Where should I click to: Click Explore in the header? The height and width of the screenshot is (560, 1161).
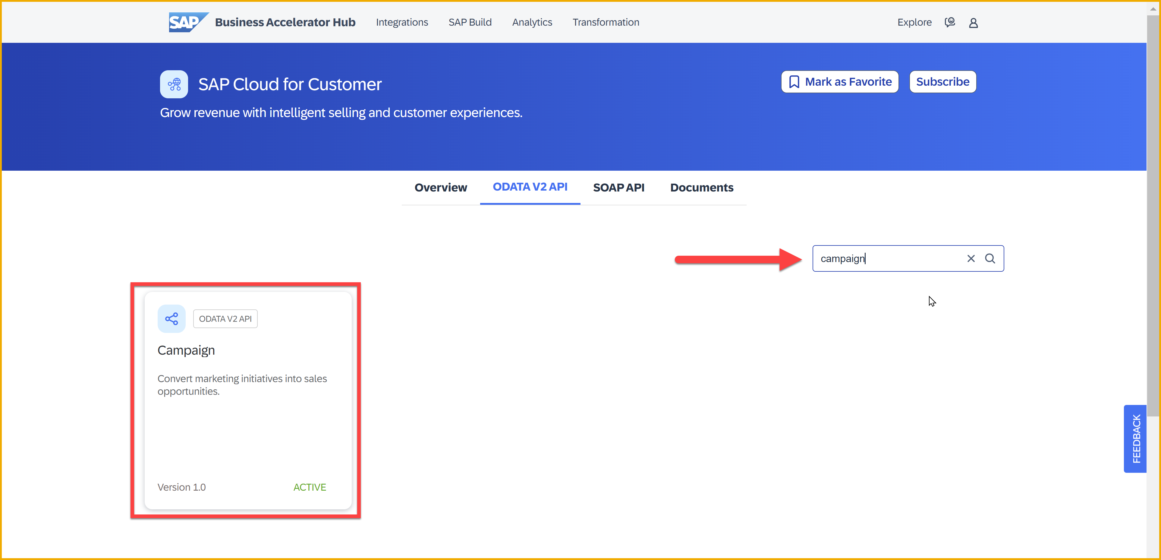point(914,22)
